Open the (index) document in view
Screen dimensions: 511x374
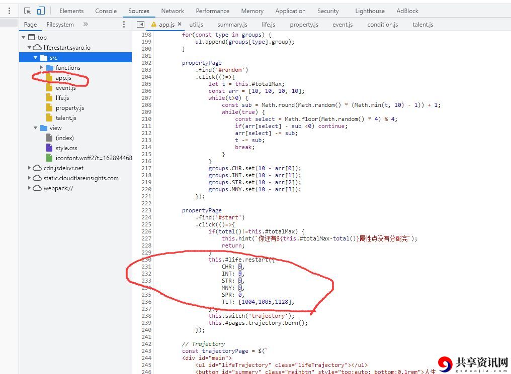[64, 138]
